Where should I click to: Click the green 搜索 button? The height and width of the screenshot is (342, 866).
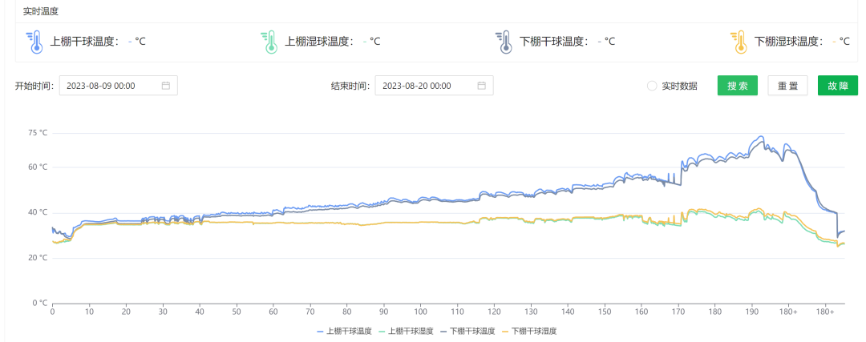[737, 86]
